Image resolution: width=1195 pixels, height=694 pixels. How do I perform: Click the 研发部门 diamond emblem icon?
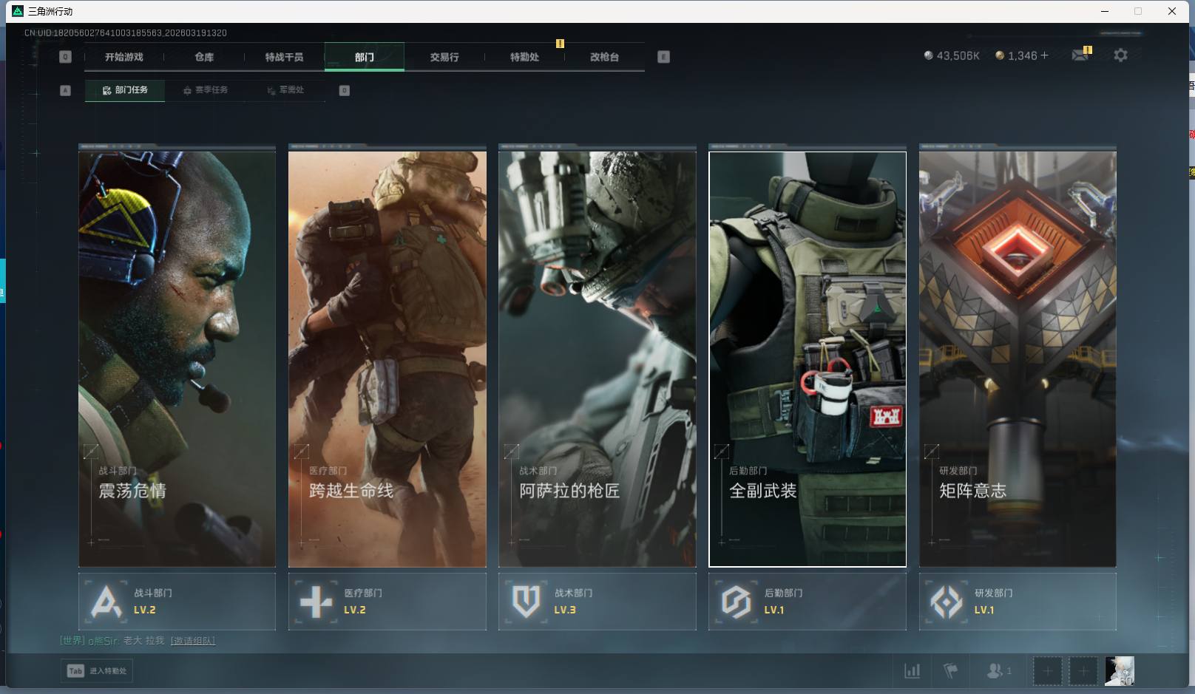pyautogui.click(x=946, y=602)
